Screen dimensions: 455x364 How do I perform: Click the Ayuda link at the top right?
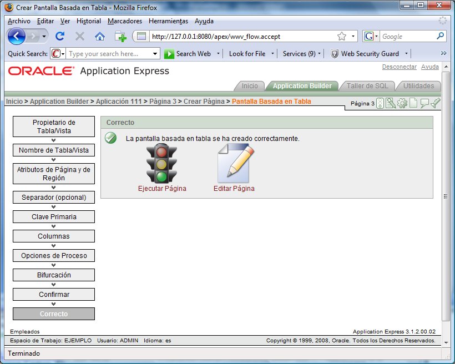pyautogui.click(x=430, y=67)
